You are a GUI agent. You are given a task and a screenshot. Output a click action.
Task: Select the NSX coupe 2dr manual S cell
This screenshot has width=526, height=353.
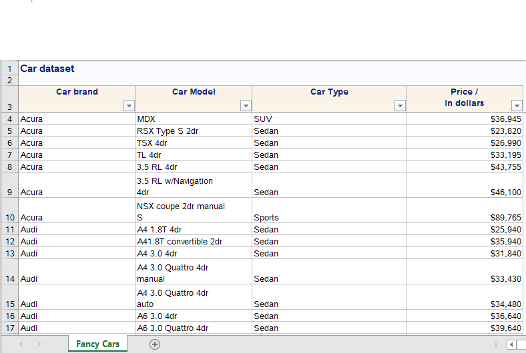[x=194, y=210]
